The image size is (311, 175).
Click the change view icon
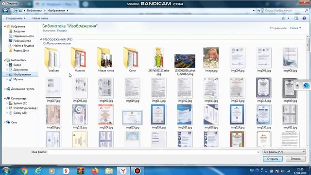pyautogui.click(x=284, y=18)
